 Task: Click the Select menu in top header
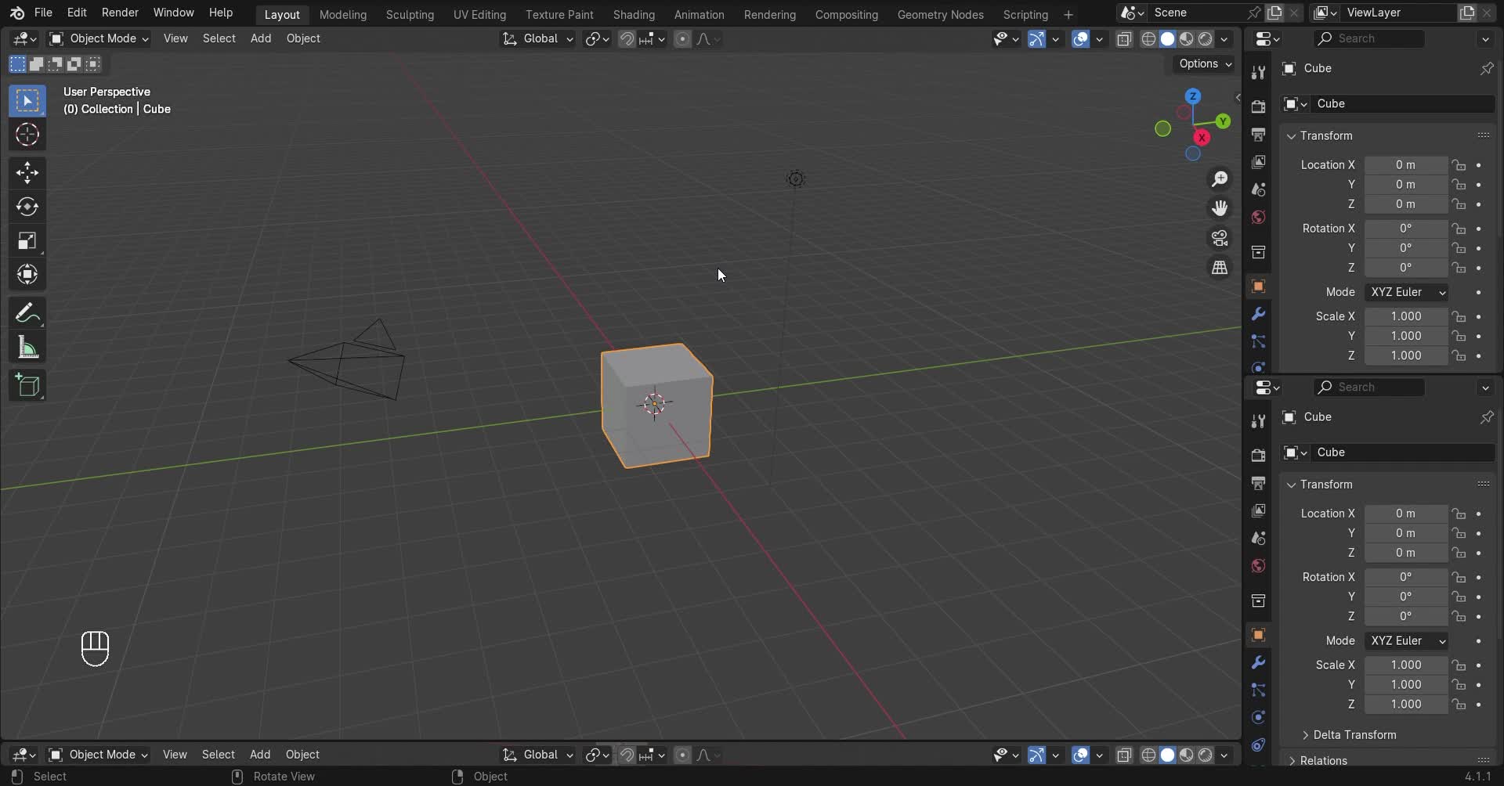coord(219,38)
